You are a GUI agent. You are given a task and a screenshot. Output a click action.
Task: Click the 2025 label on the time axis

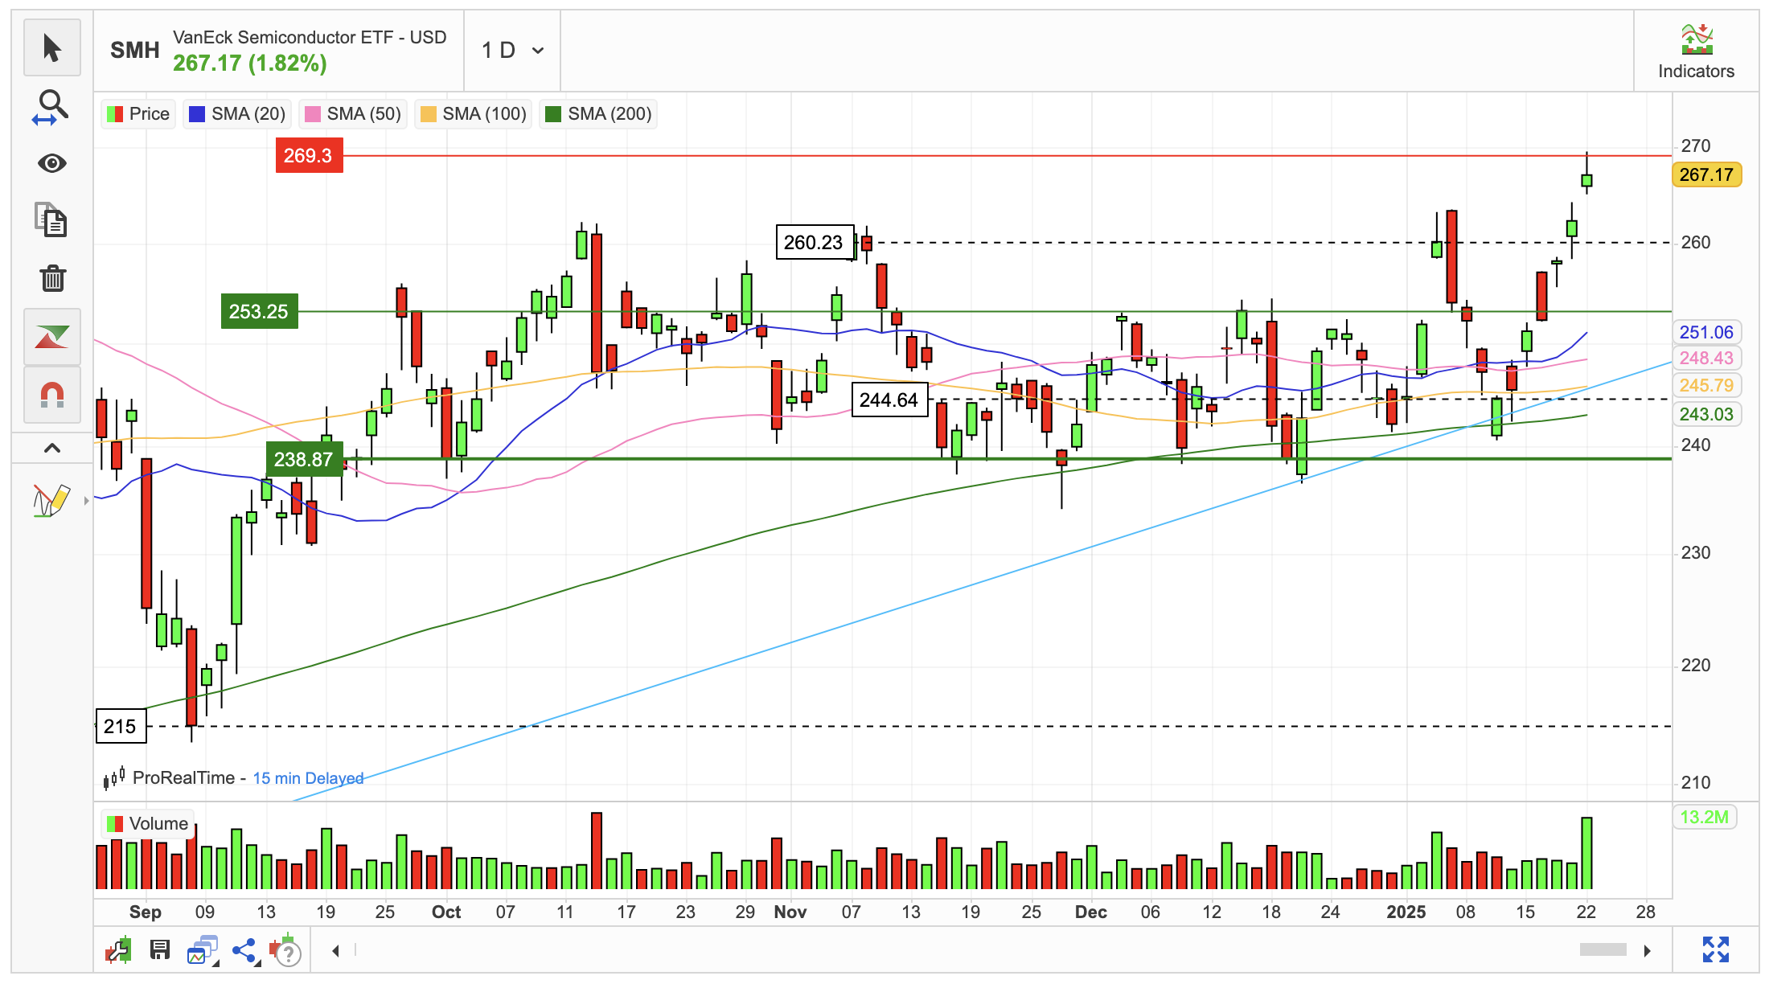coord(1406,912)
